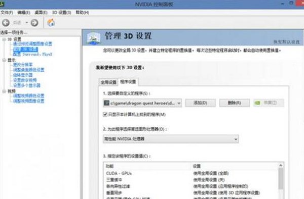Click the home icon in toolbar
This screenshot has width=304, height=199.
[x=51, y=23]
